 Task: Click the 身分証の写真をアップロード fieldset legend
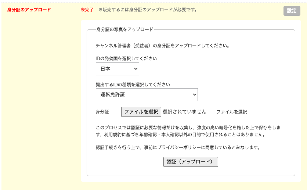click(124, 29)
